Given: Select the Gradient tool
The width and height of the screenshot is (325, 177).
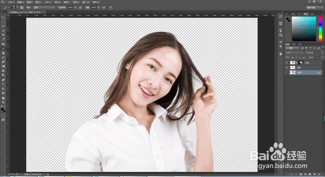Looking at the screenshot, I should 3,66.
